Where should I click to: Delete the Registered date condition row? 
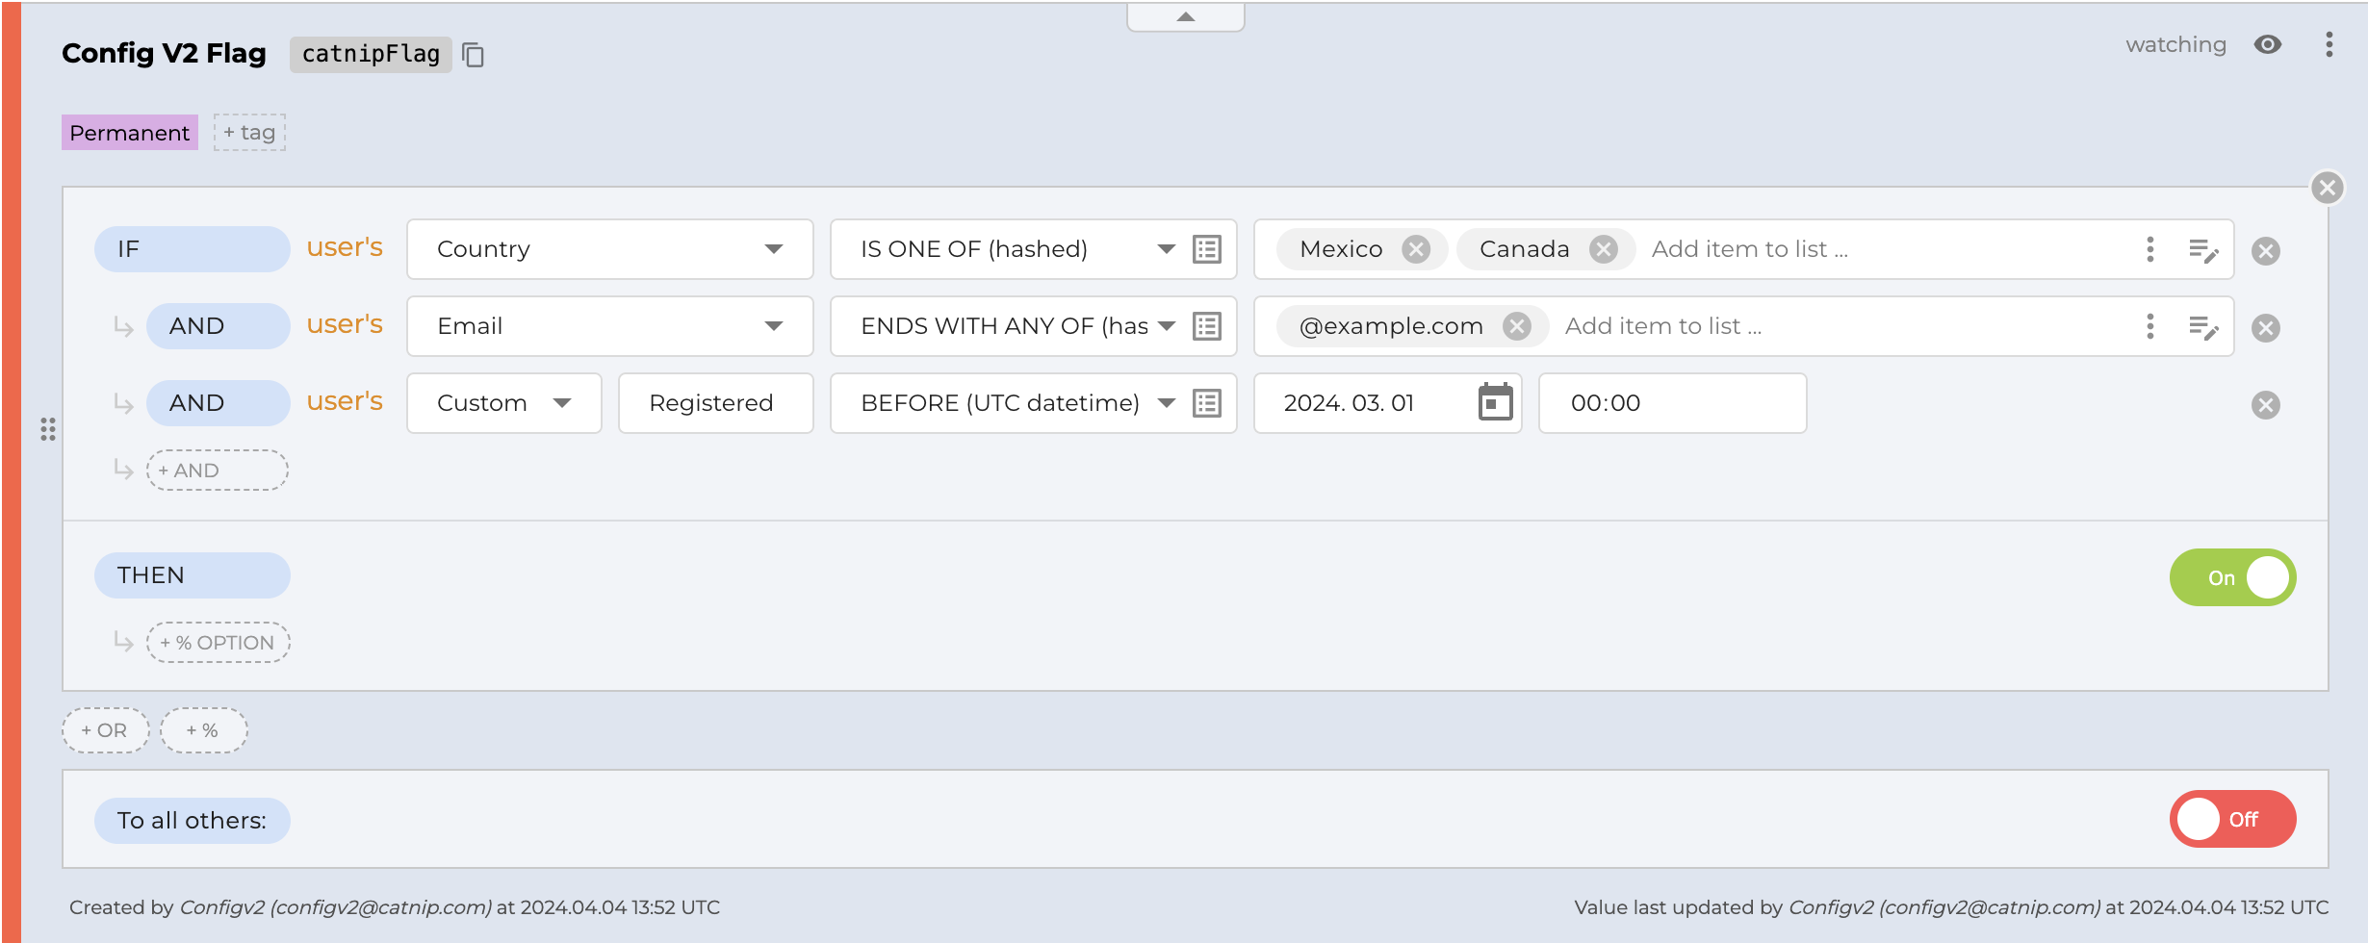click(x=2266, y=405)
